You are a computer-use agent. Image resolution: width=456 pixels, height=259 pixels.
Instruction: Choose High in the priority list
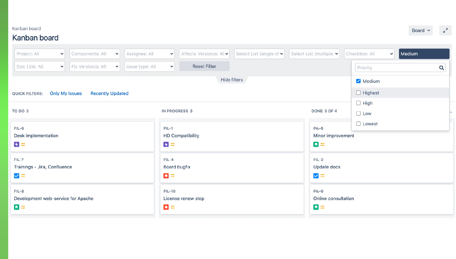[x=358, y=103]
